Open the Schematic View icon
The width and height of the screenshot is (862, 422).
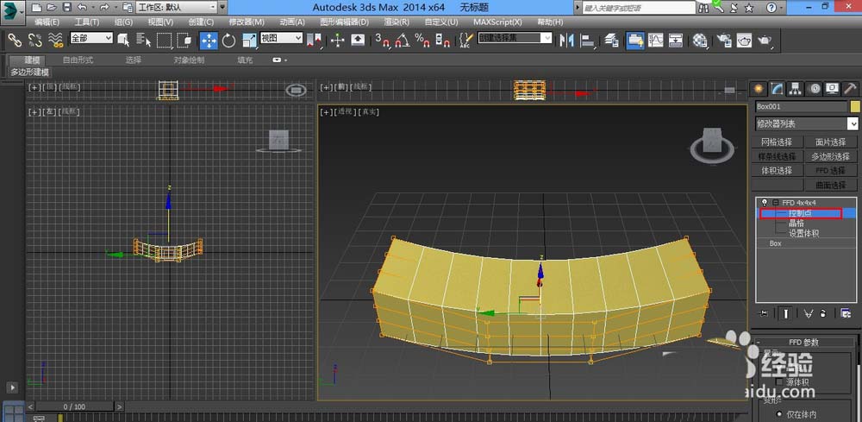click(676, 40)
